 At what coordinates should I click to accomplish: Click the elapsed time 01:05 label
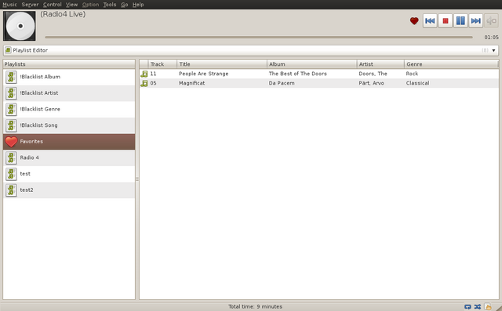pyautogui.click(x=491, y=38)
